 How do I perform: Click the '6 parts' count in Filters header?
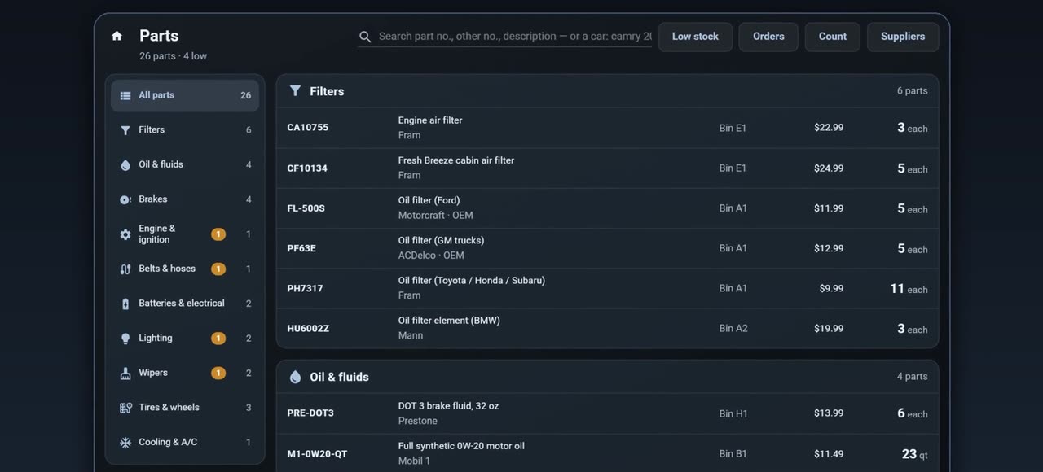tap(912, 91)
